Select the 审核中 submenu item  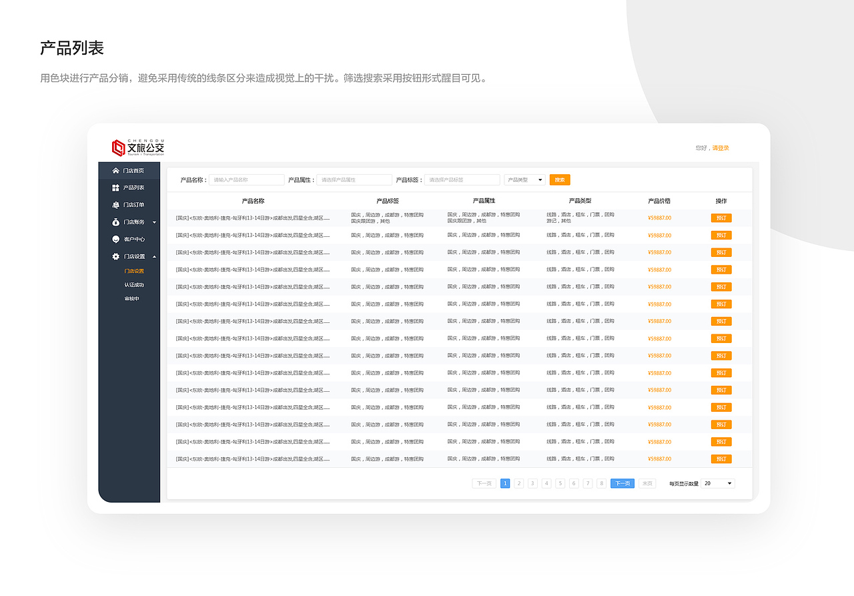pyautogui.click(x=132, y=299)
